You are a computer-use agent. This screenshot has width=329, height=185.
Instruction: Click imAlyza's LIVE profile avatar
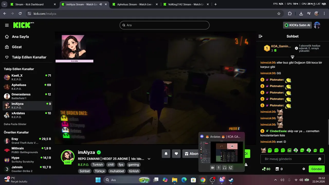[x=68, y=157]
